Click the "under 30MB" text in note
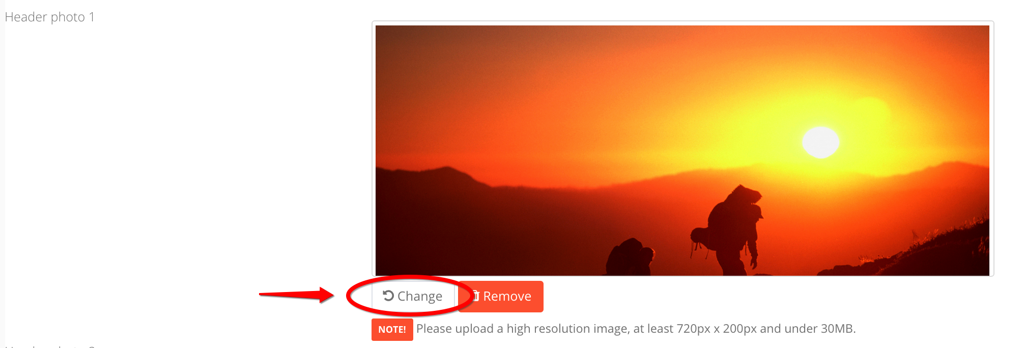This screenshot has width=1025, height=348. (x=819, y=329)
